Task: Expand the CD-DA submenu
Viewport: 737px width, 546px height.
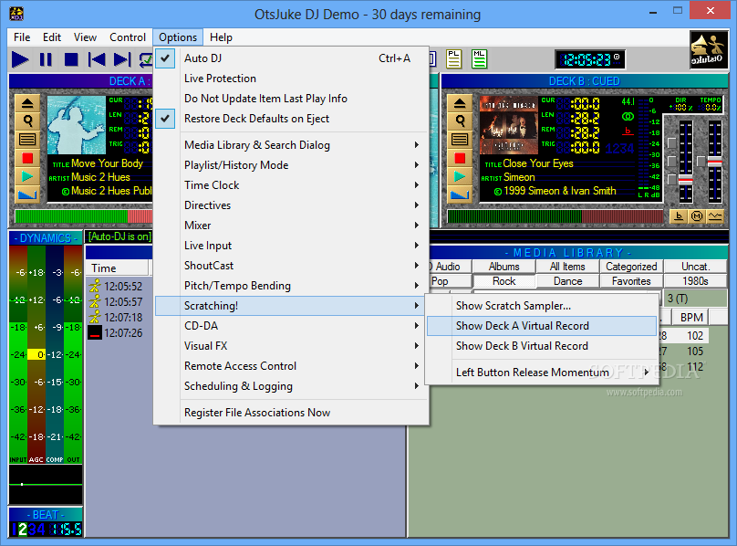Action: [291, 326]
